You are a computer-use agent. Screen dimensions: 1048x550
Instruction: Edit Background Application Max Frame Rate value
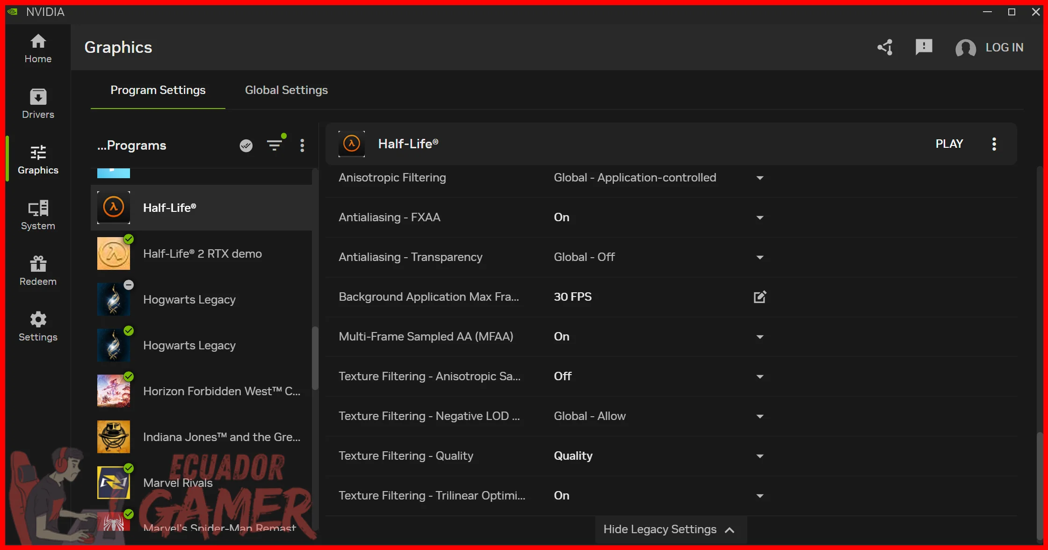click(760, 297)
